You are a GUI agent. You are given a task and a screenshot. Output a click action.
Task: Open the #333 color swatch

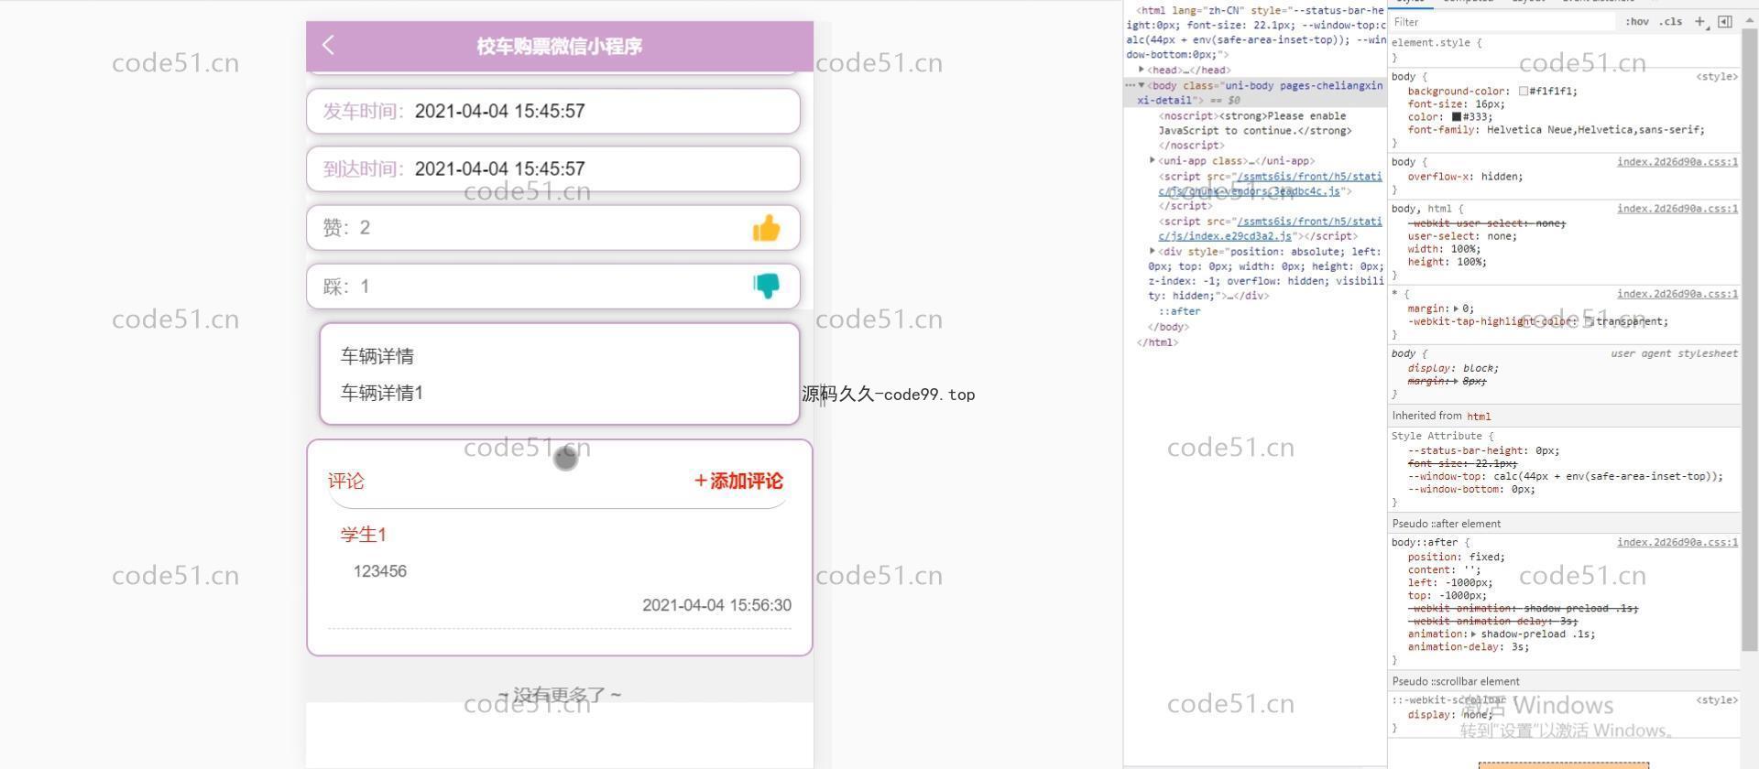pyautogui.click(x=1457, y=117)
